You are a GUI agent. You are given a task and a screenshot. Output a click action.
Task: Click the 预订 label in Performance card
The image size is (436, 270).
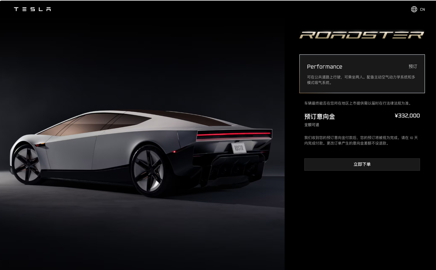point(413,66)
